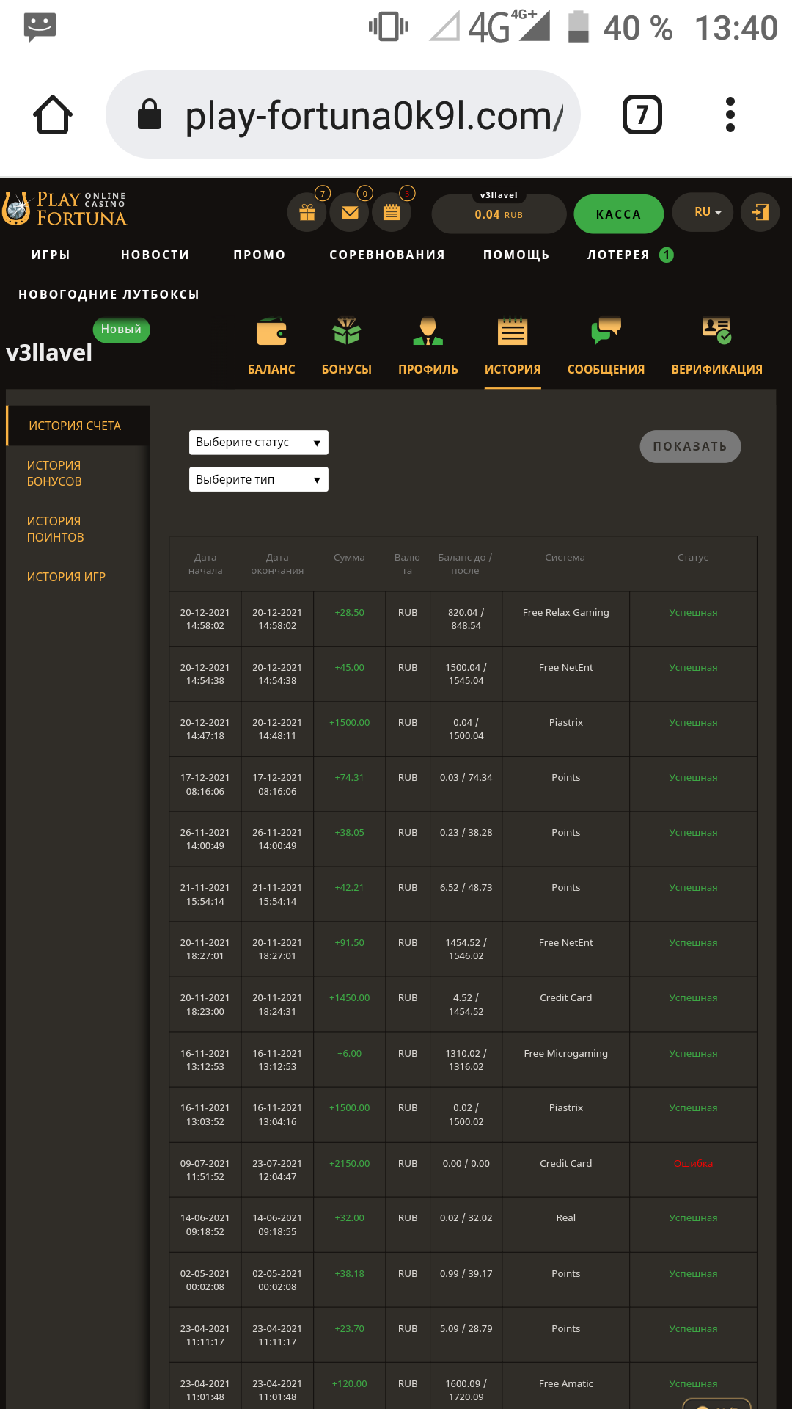792x1409 pixels.
Task: Click the Real system cell
Action: pos(566,1217)
